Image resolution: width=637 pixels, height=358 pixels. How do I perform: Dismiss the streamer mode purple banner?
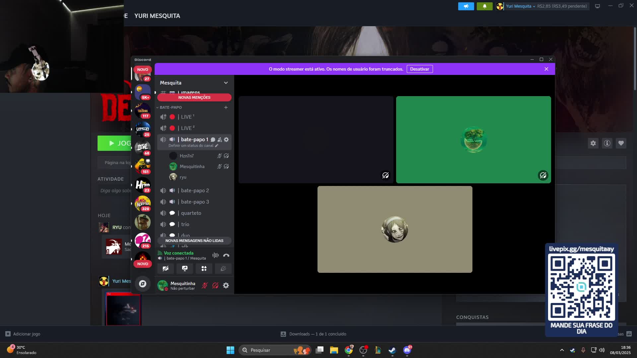click(546, 69)
